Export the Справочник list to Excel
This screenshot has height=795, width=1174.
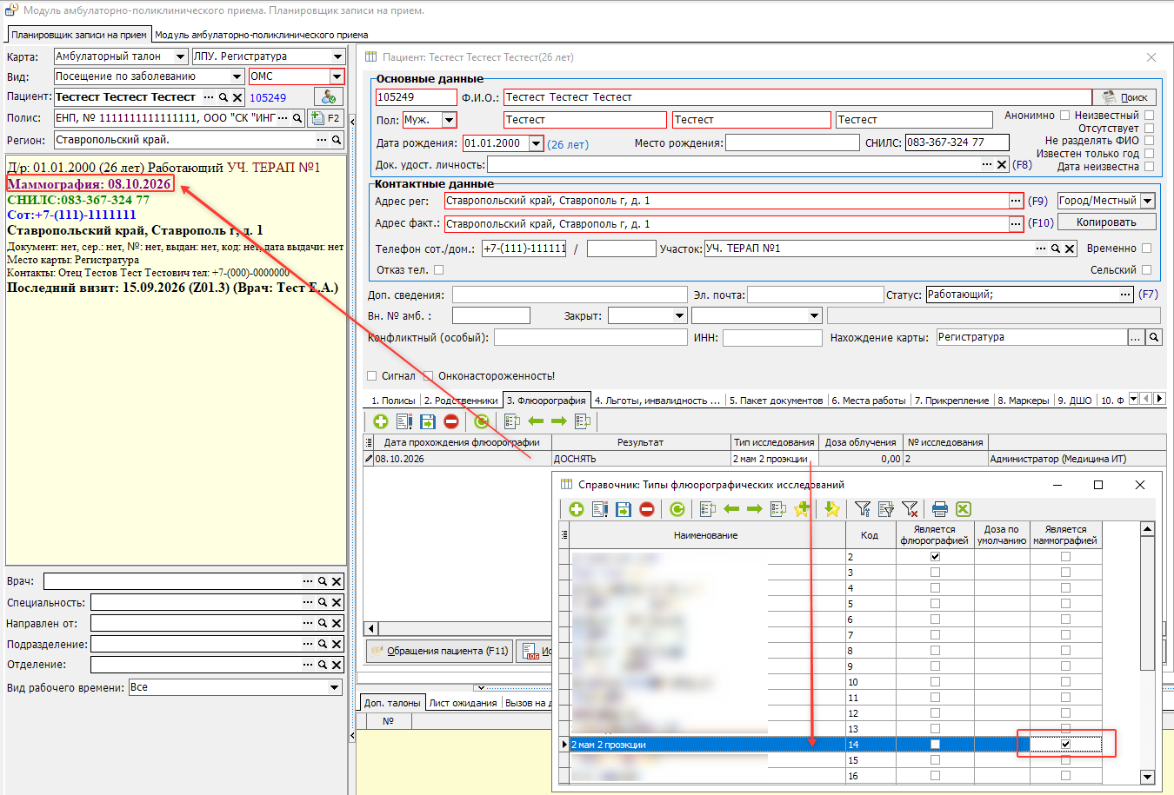[x=963, y=509]
